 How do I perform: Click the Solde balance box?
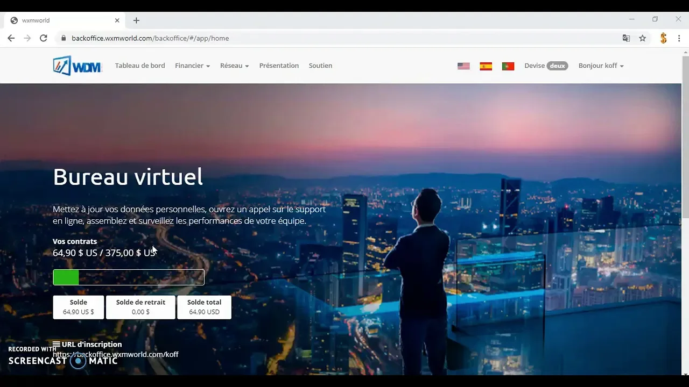79,307
